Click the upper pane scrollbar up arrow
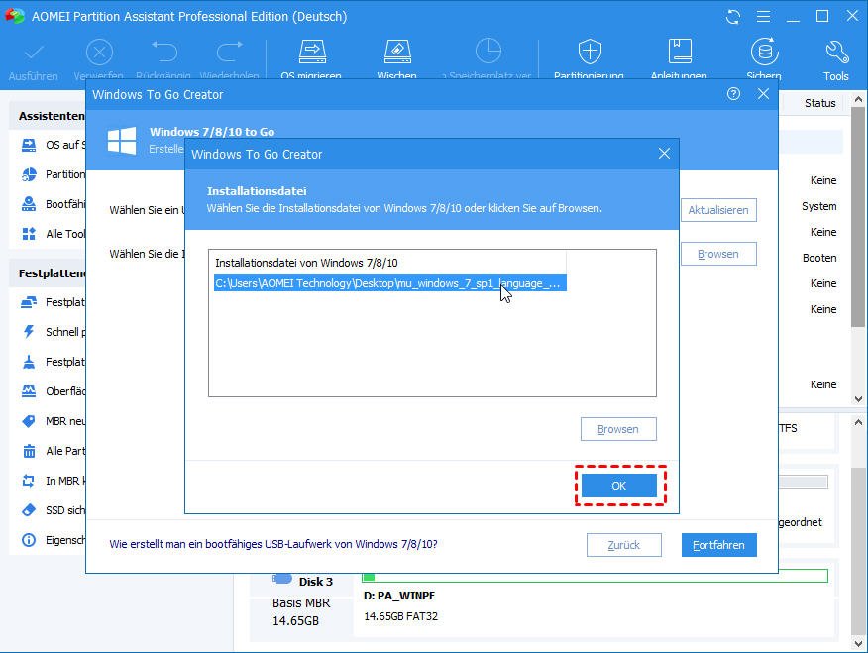Viewport: 868px width, 653px height. [x=858, y=100]
